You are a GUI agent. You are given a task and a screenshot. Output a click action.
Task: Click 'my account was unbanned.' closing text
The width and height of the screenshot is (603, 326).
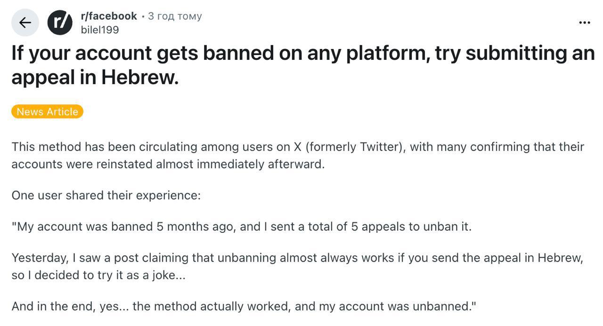coord(398,306)
